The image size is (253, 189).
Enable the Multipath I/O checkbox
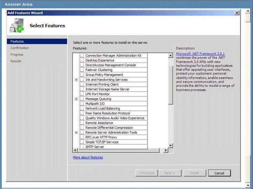82,104
